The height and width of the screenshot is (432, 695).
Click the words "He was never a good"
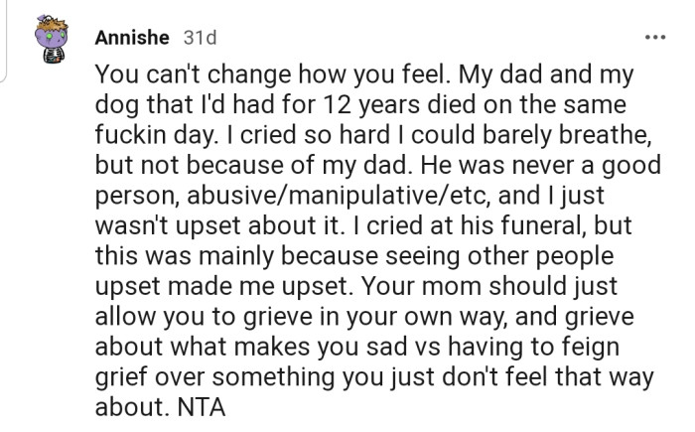tap(540, 165)
